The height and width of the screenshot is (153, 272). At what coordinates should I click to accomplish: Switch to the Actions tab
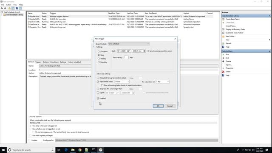[x=45, y=62]
